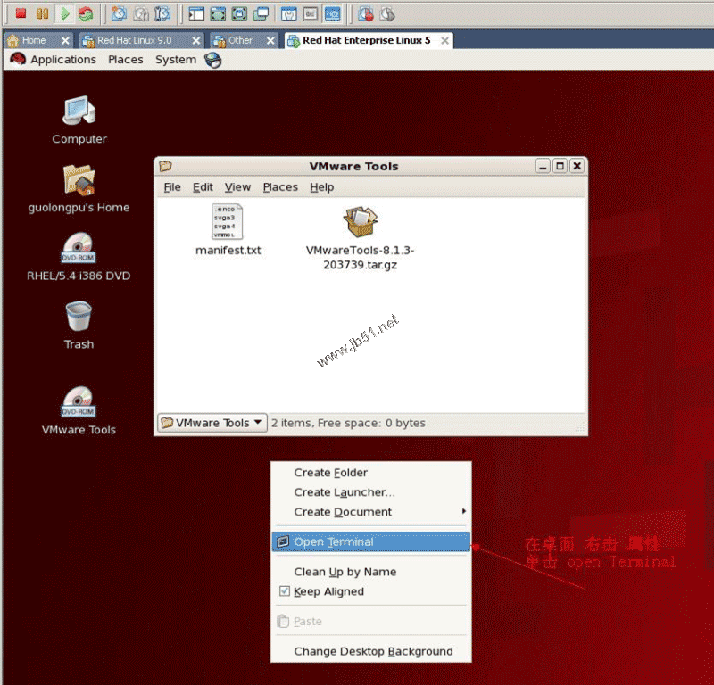Enter full screen mode icon
714x685 pixels.
tap(239, 14)
